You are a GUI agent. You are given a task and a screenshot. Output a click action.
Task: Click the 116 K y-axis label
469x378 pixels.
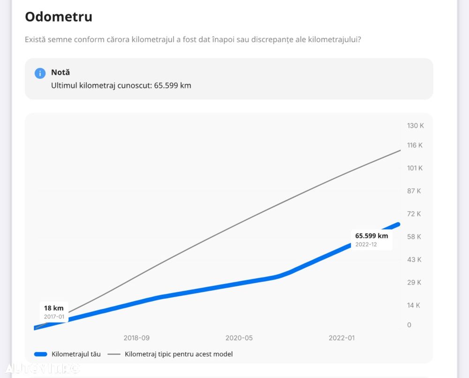coord(415,145)
